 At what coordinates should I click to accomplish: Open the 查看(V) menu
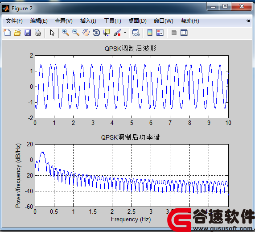point(64,21)
